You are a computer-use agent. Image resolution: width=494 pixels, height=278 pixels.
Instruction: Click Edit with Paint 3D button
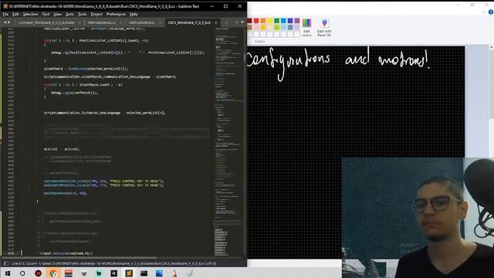(x=324, y=28)
